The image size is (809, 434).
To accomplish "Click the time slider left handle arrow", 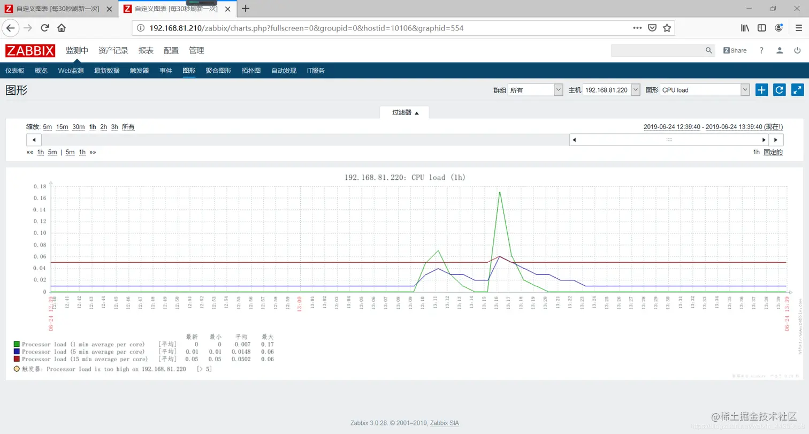I will 574,140.
